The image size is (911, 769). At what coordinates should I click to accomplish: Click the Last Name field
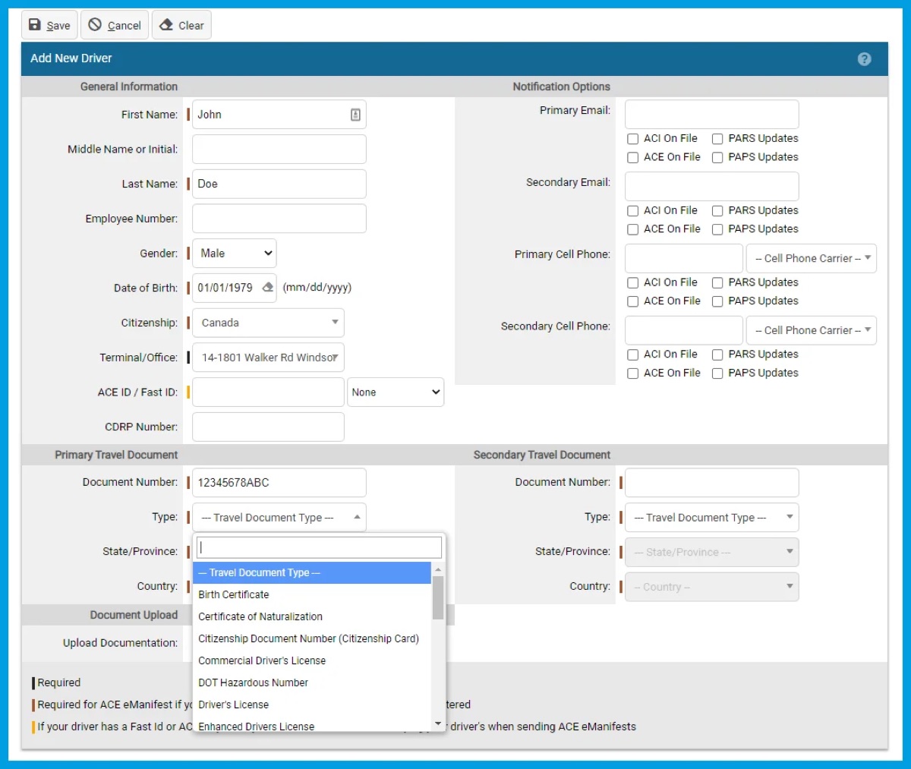(279, 184)
